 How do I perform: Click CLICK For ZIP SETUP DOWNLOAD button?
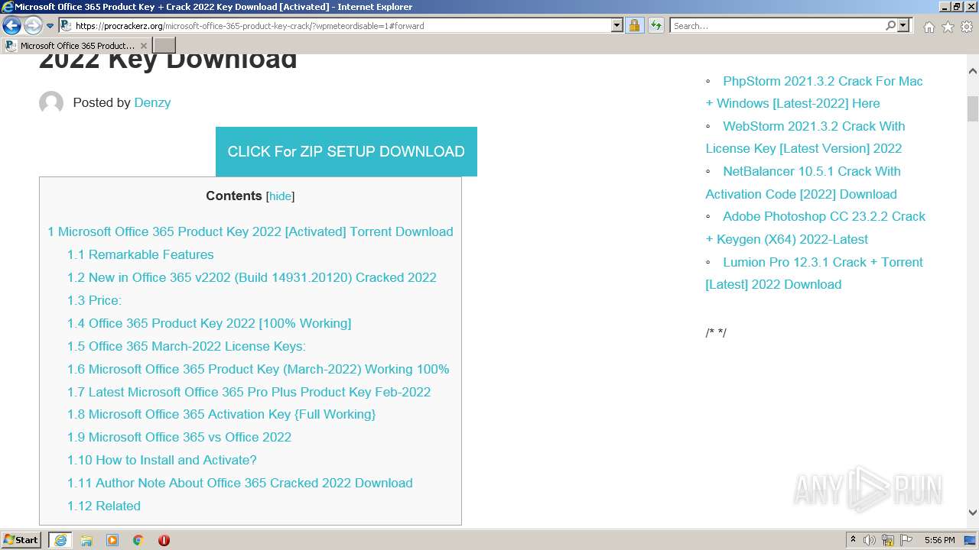tap(346, 151)
